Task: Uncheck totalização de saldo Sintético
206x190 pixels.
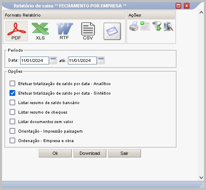Action: 12,93
